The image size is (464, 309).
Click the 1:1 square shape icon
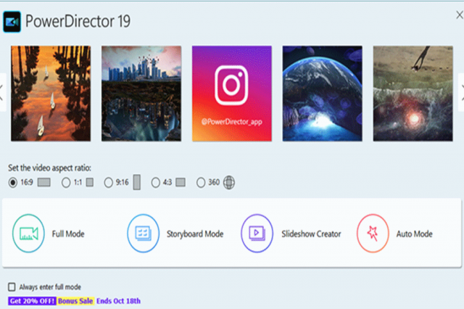(90, 182)
